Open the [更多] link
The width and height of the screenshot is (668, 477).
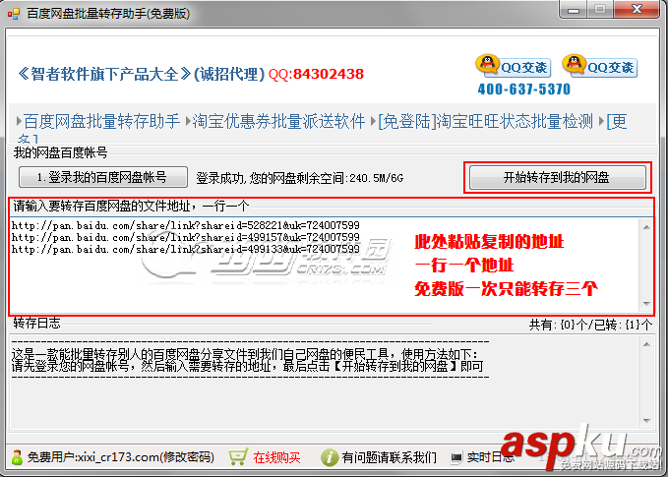coord(617,121)
